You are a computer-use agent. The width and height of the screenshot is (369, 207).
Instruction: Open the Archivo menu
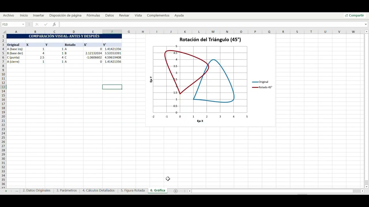(9, 15)
